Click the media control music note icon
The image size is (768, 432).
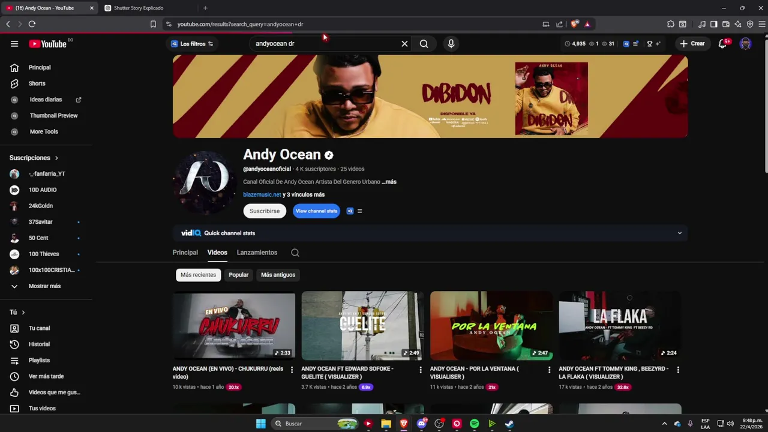pyautogui.click(x=701, y=24)
